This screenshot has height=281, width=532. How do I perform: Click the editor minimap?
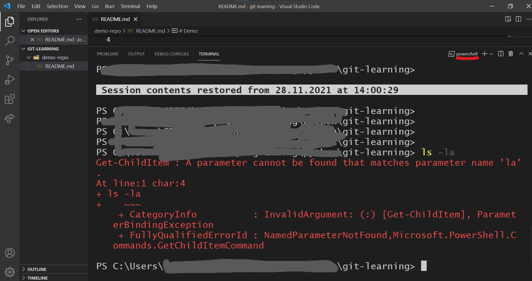coord(519,36)
